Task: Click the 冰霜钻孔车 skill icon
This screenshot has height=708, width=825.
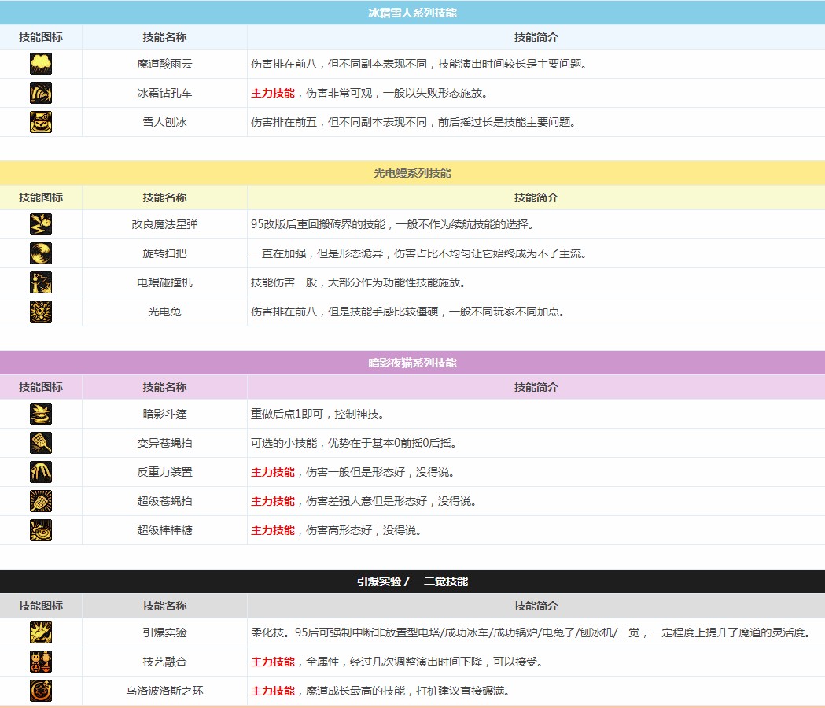Action: pyautogui.click(x=41, y=93)
